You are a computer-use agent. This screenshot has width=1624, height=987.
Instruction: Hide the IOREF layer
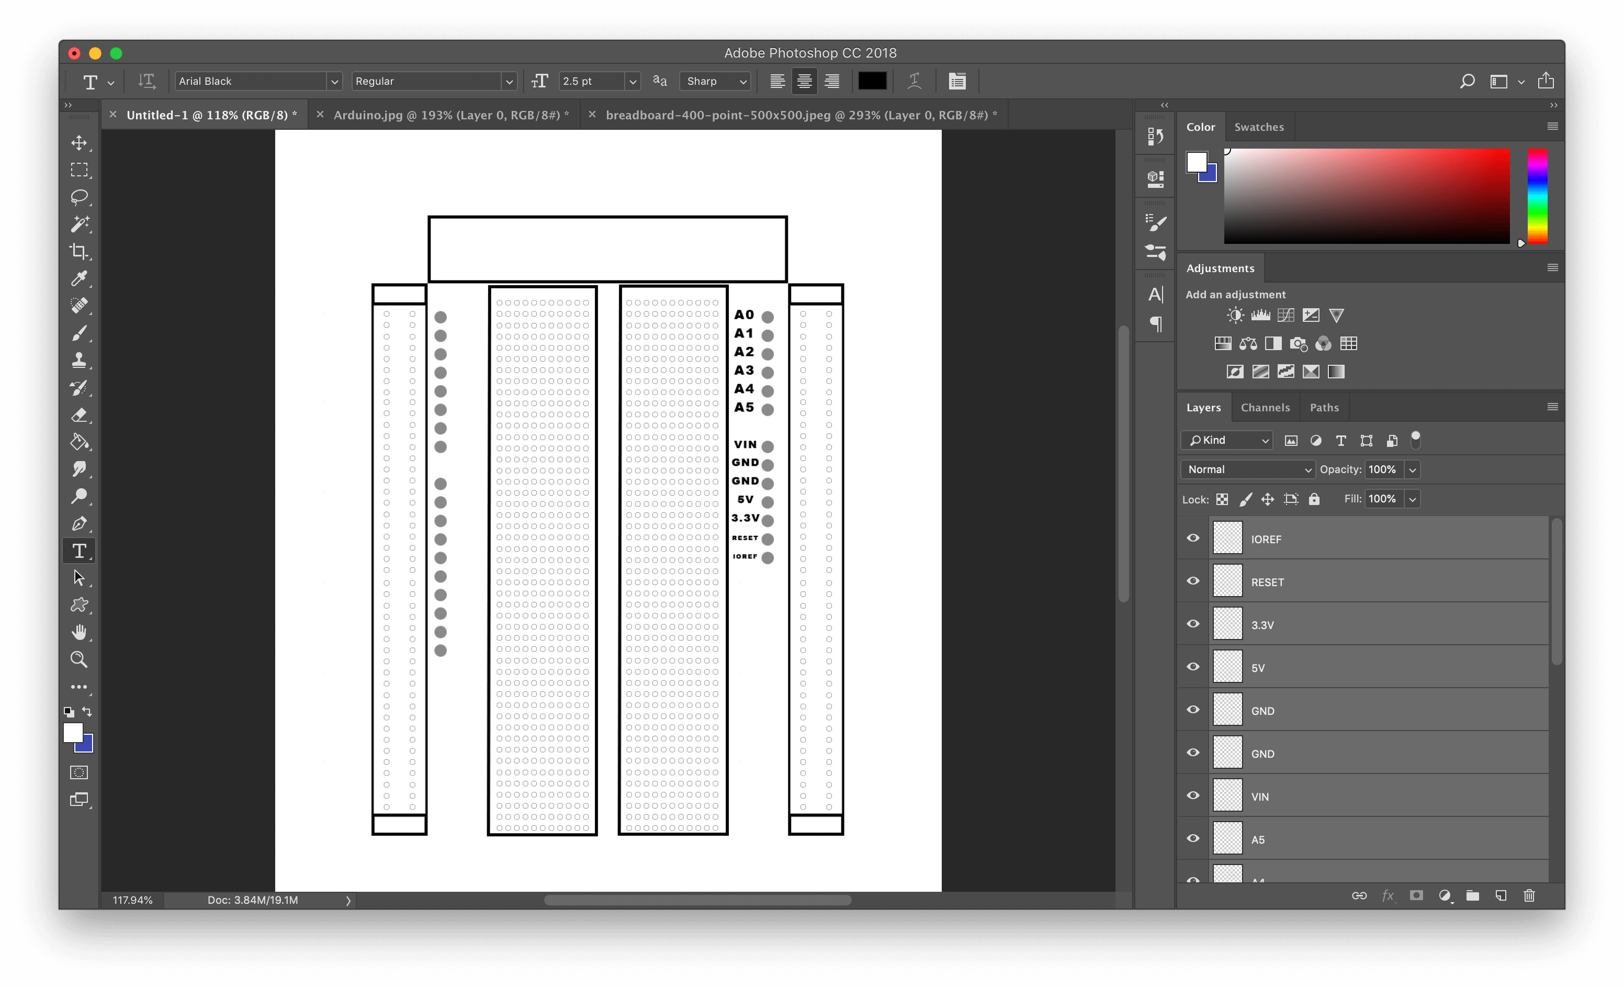[1193, 538]
